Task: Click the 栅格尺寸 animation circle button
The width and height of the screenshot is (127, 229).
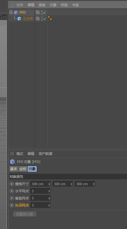Action: 12,184
